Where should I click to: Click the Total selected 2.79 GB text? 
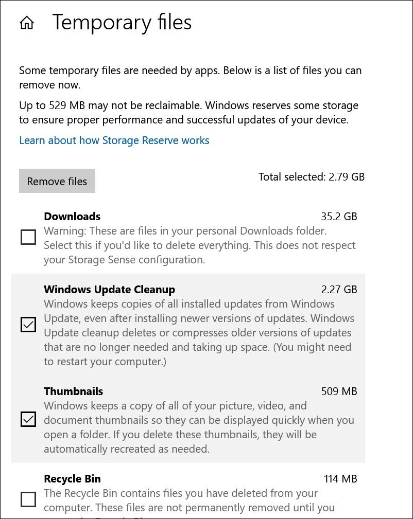pos(311,176)
